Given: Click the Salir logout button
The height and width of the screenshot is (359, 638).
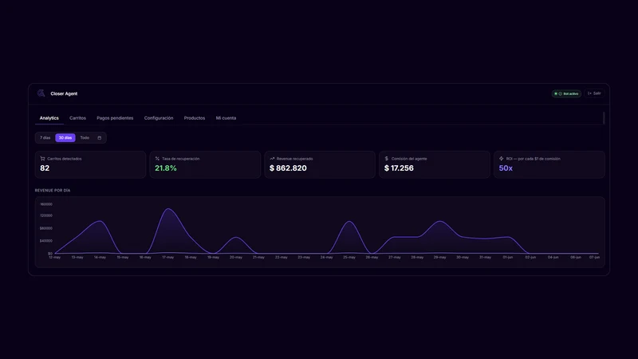Looking at the screenshot, I should click(x=594, y=93).
